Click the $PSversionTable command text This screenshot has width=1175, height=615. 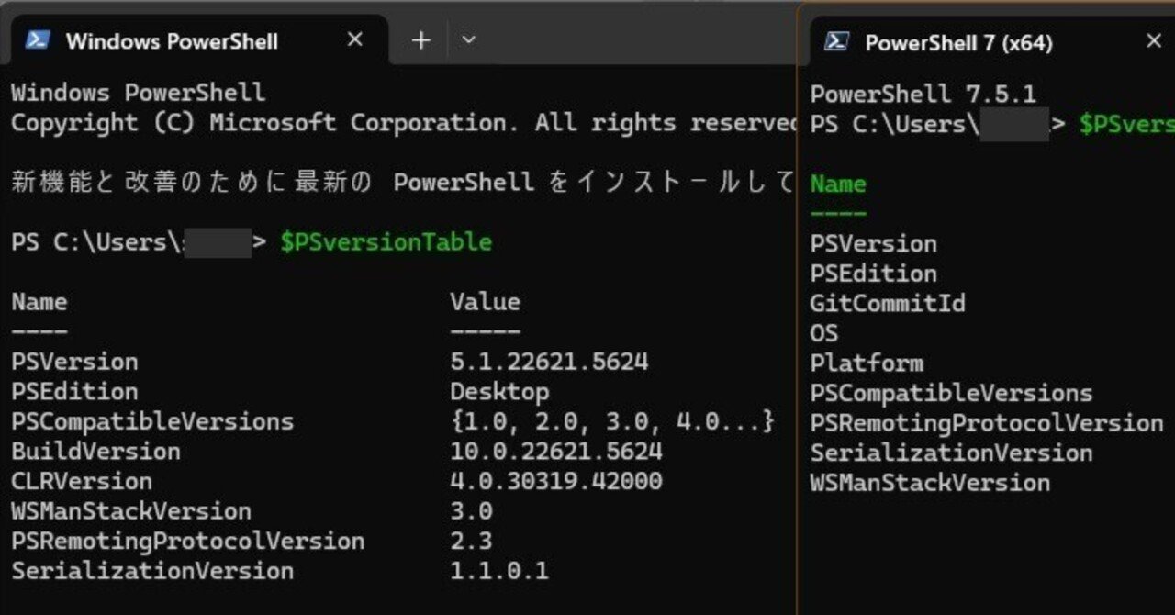(386, 241)
